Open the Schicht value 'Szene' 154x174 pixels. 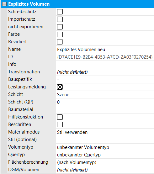tap(105, 95)
